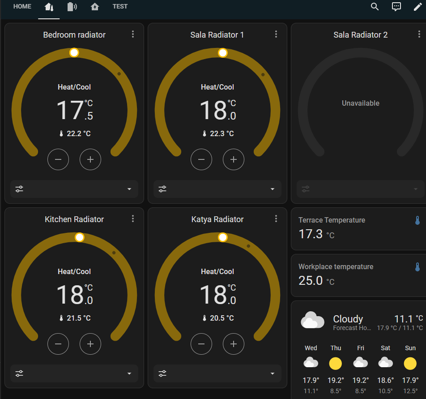Expand Bedroom radiator mode dropdown
Image resolution: width=426 pixels, height=399 pixels.
click(74, 189)
